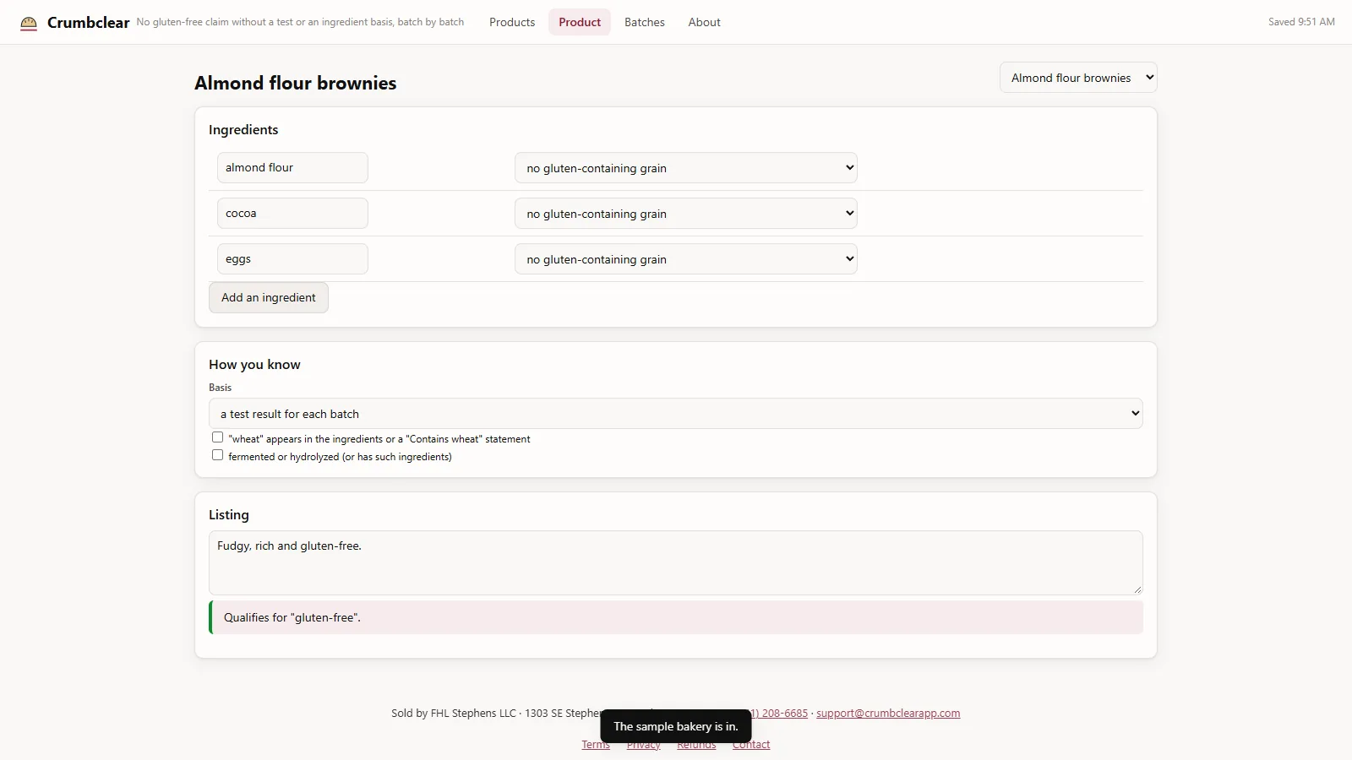
Task: Check the "wheat" appears in ingredients box
Action: (x=218, y=437)
